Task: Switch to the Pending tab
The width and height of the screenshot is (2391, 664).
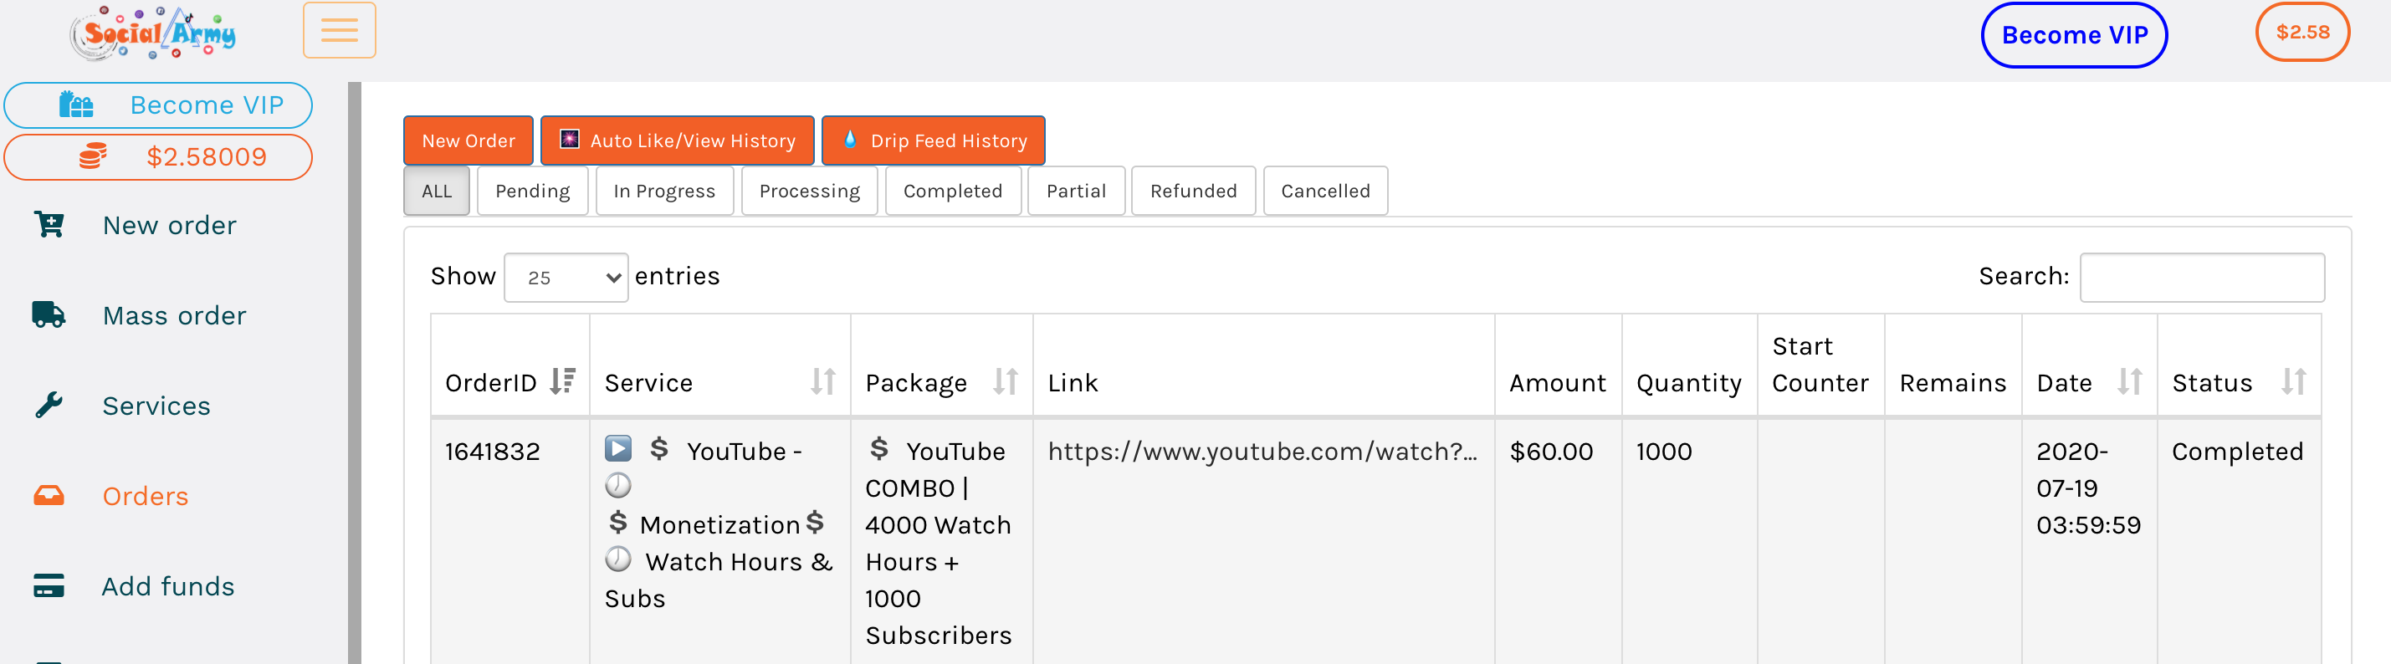Action: 533,191
